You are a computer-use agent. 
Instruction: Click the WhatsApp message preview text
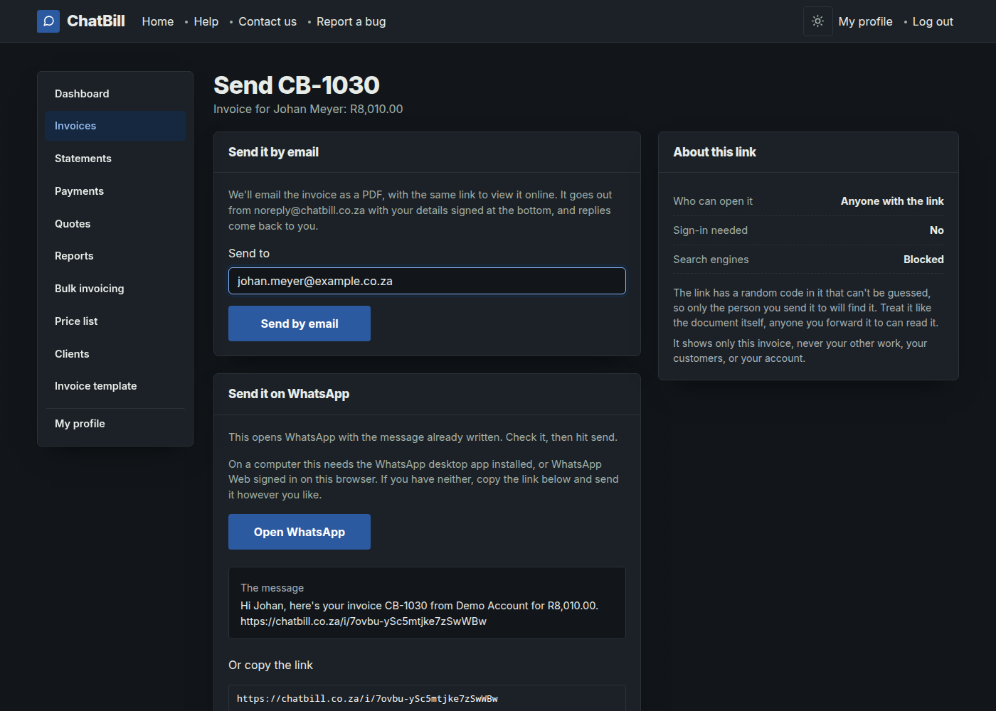420,614
